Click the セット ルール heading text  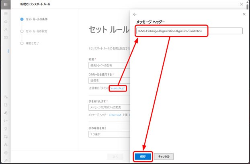109,30
